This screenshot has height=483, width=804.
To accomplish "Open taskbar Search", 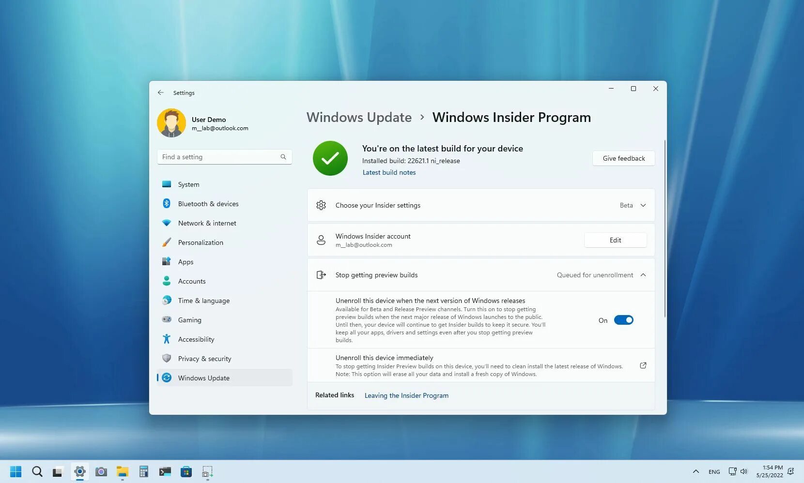I will [37, 471].
